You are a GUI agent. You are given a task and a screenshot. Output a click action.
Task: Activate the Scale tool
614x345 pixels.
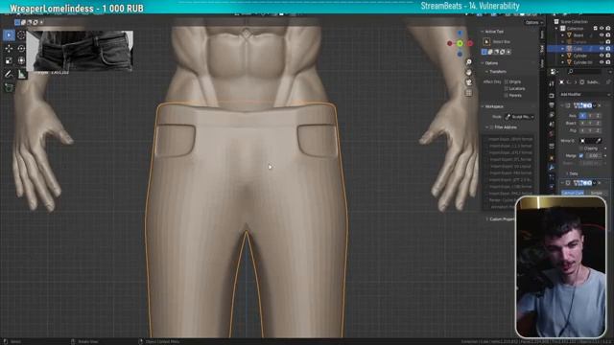click(9, 60)
